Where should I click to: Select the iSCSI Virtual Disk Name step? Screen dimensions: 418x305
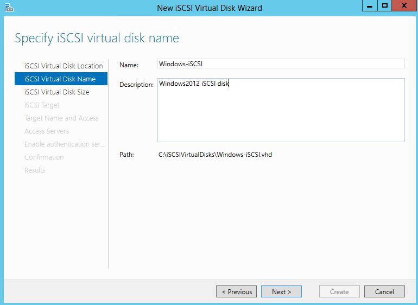pyautogui.click(x=60, y=79)
